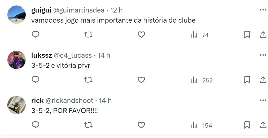This screenshot has width=268, height=138.
Task: Share lukssz's tweet
Action: click(263, 80)
